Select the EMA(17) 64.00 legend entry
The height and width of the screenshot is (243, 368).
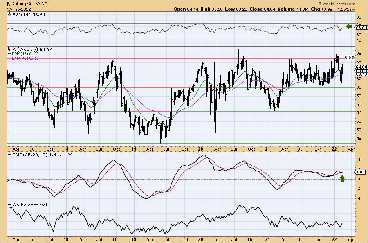tap(25, 54)
